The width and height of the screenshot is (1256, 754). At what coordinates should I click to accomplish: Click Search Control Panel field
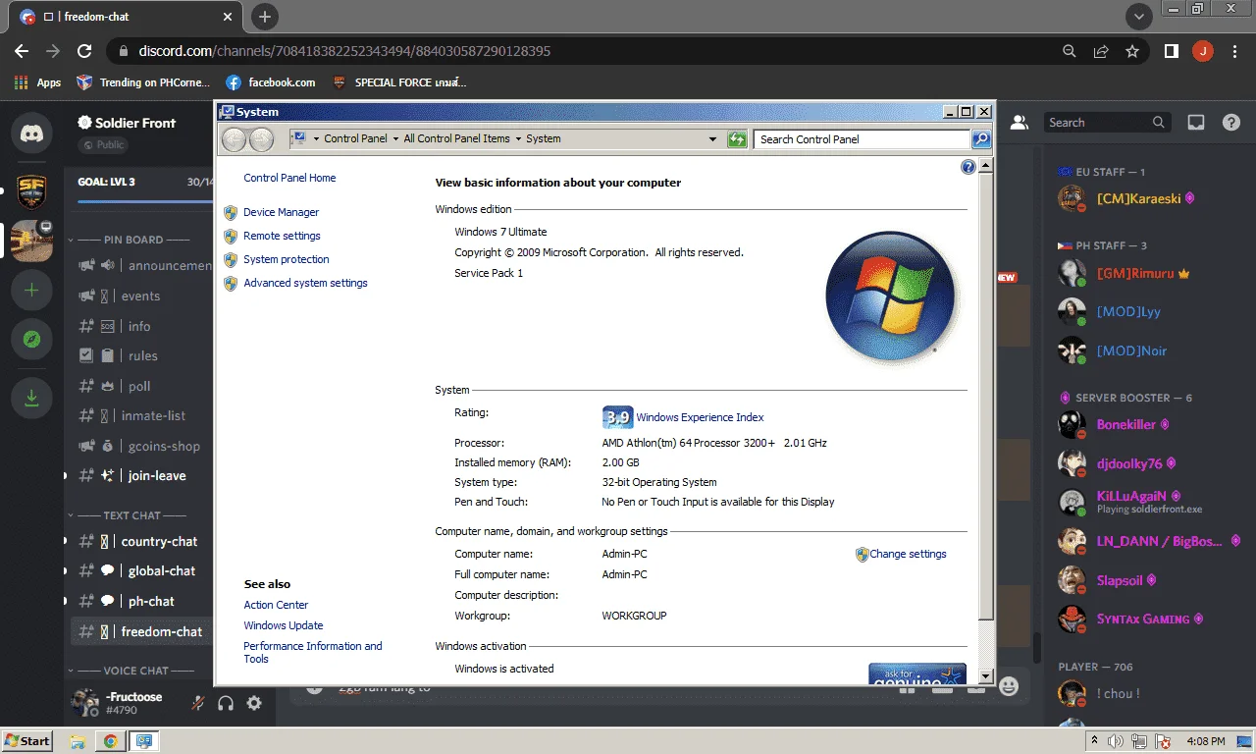pos(863,139)
